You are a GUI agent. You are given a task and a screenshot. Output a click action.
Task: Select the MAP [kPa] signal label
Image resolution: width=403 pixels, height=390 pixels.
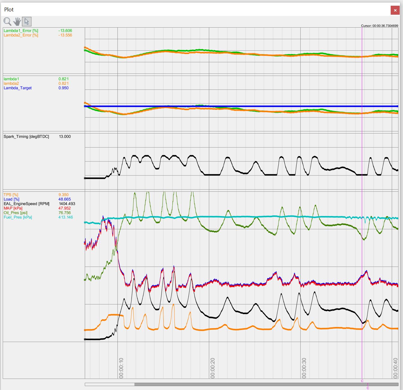[13, 208]
